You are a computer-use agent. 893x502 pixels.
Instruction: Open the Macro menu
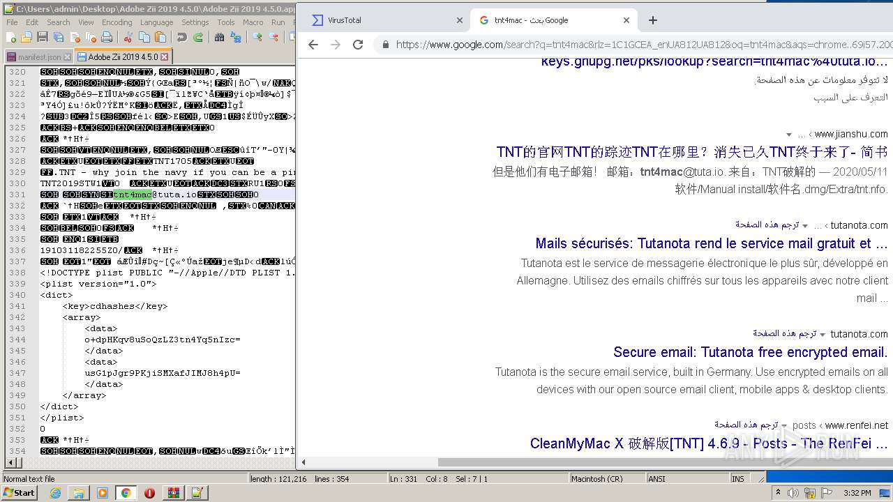[x=253, y=22]
